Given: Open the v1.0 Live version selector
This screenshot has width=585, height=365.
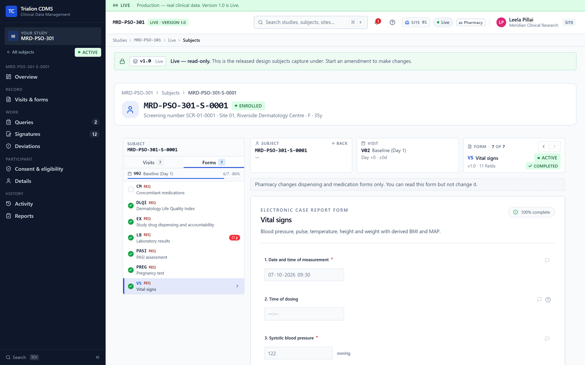Looking at the screenshot, I should pyautogui.click(x=148, y=61).
